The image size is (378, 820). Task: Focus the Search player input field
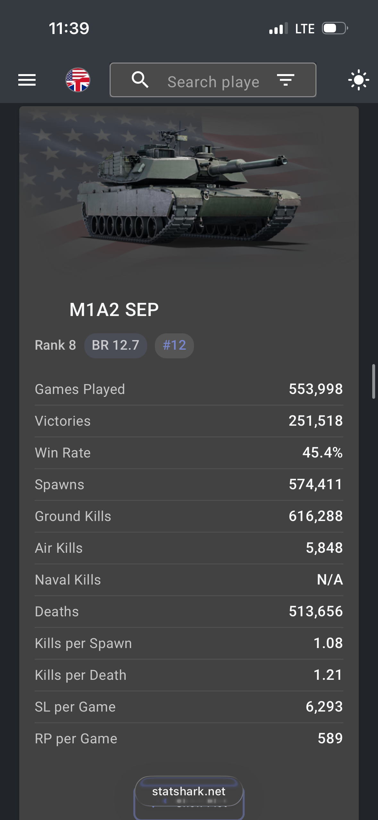(213, 82)
